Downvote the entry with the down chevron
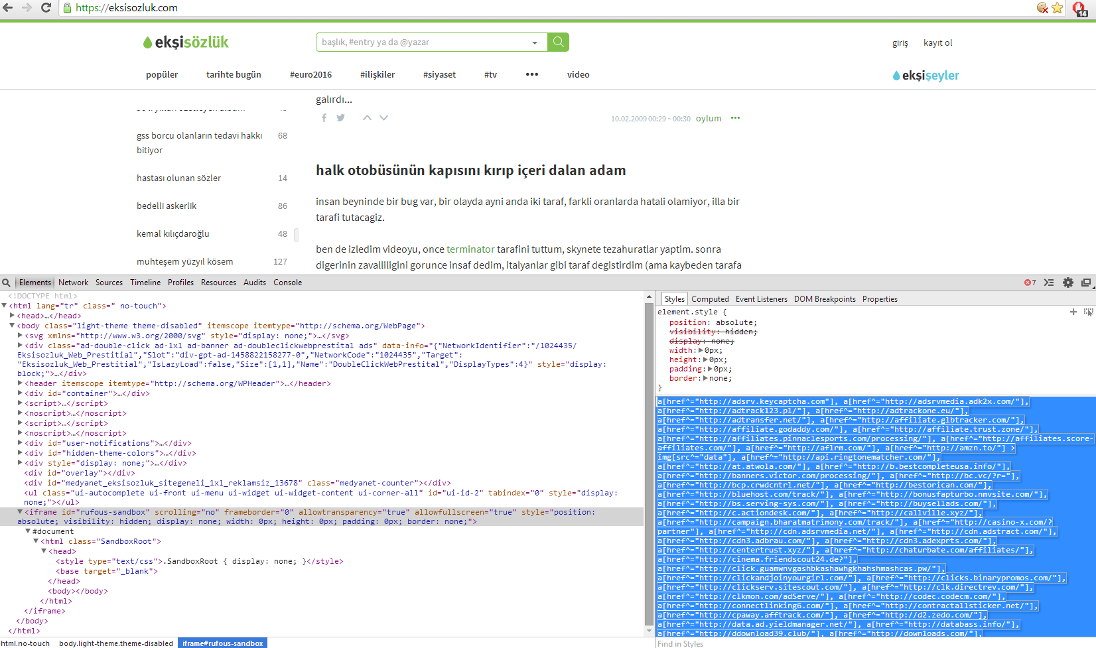Viewport: 1096px width, 648px height. [383, 118]
